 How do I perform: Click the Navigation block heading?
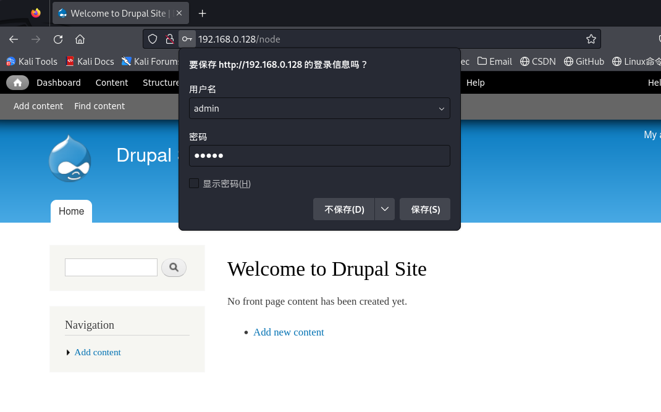(90, 325)
